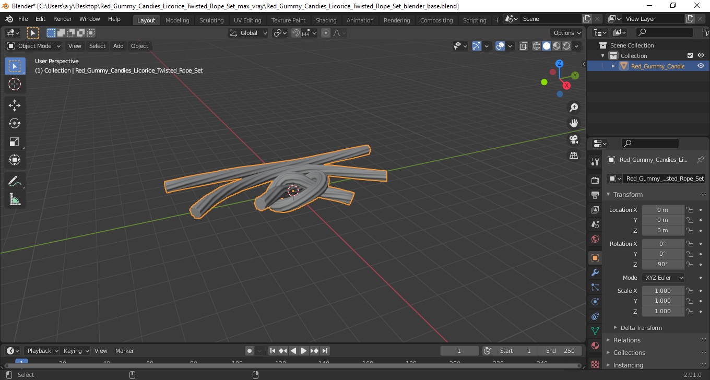Switch to Material Preview shading
This screenshot has width=710, height=380.
(x=557, y=46)
